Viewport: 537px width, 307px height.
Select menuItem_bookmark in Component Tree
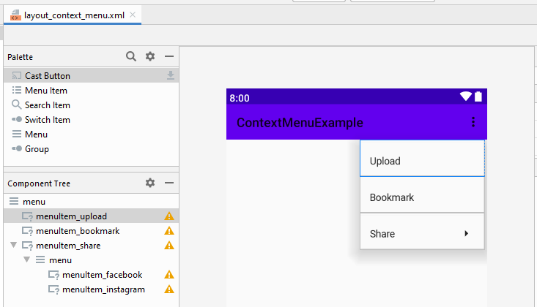91,231
